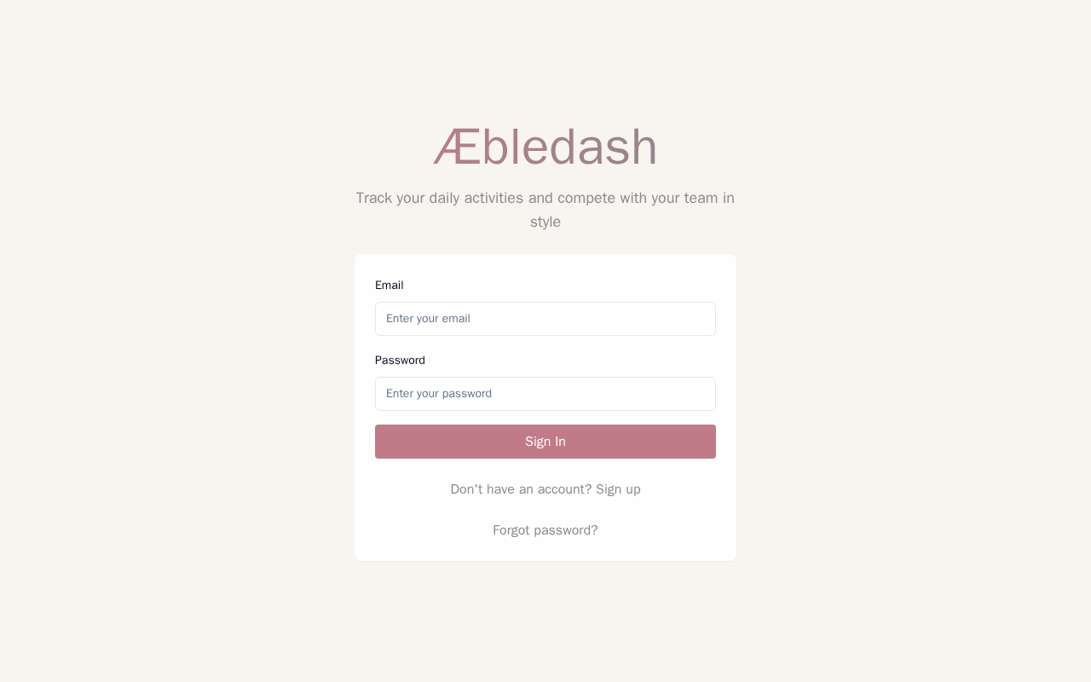Screen dimensions: 1091x682
Task: Place cursor in the email address box
Action: (x=545, y=319)
